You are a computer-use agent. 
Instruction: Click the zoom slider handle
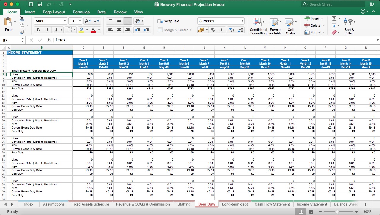(x=337, y=212)
